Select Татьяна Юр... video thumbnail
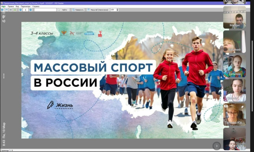The image size is (254, 152). click(x=234, y=115)
